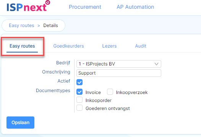Go back to Easy routes breadcrumb

click(21, 25)
